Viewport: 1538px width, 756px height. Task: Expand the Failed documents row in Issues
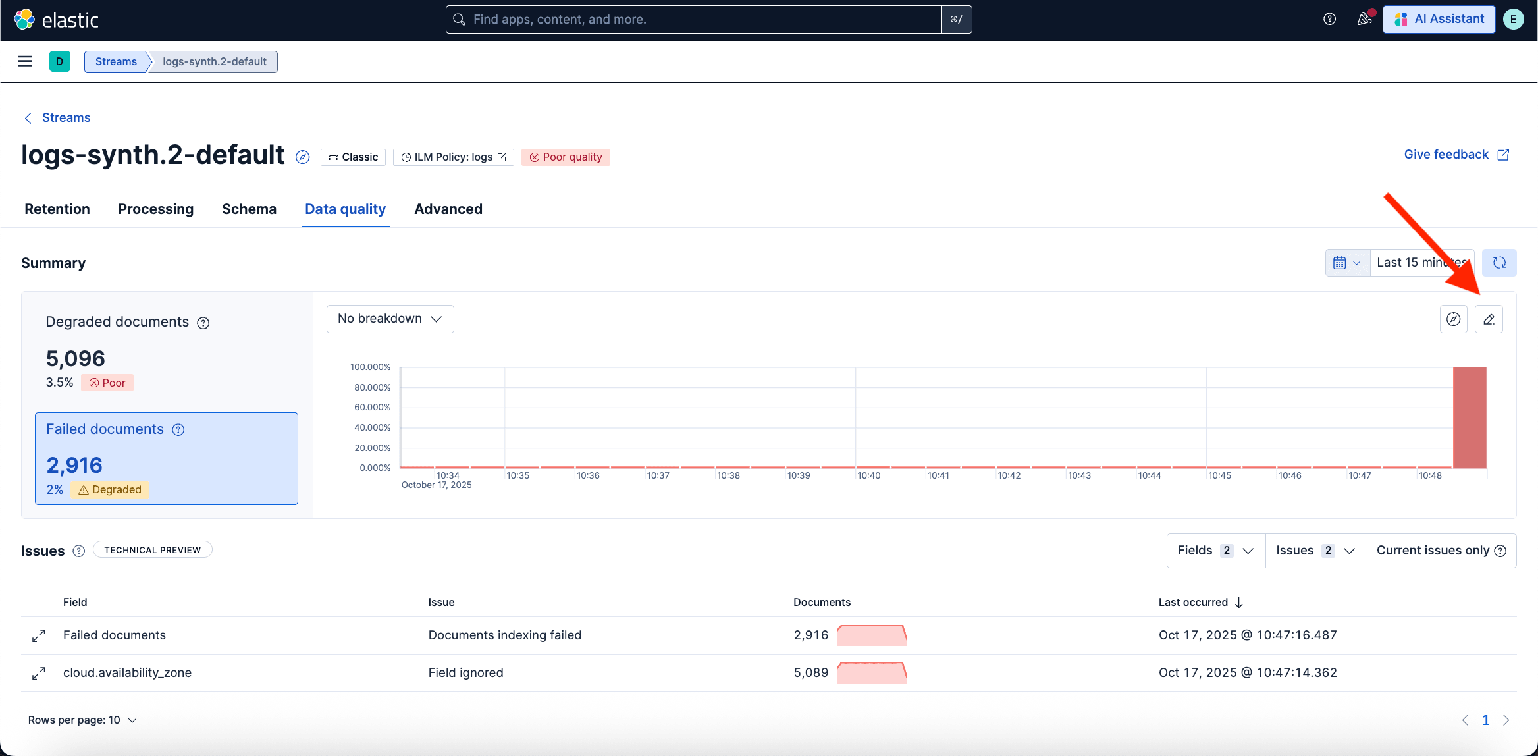point(39,635)
